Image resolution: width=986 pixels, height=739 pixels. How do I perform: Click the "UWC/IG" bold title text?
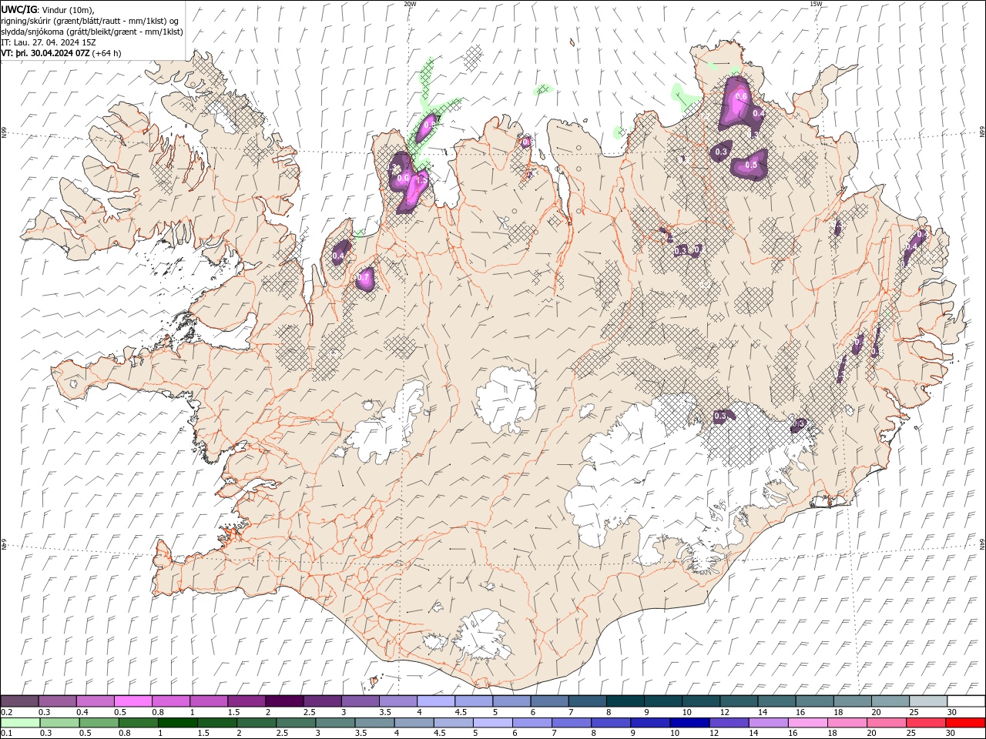coord(19,9)
